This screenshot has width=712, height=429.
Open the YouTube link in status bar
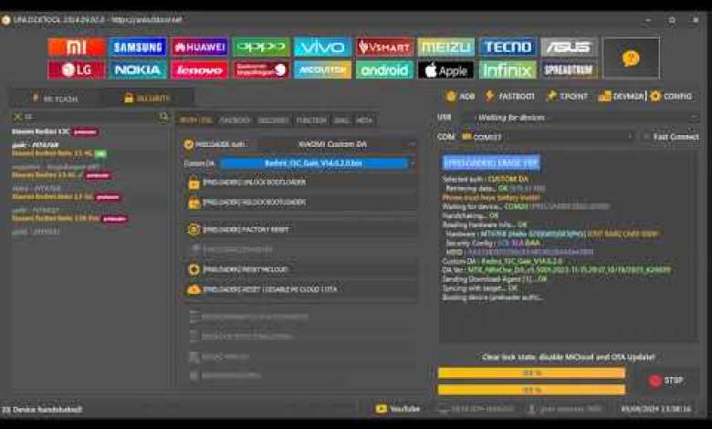tap(398, 409)
